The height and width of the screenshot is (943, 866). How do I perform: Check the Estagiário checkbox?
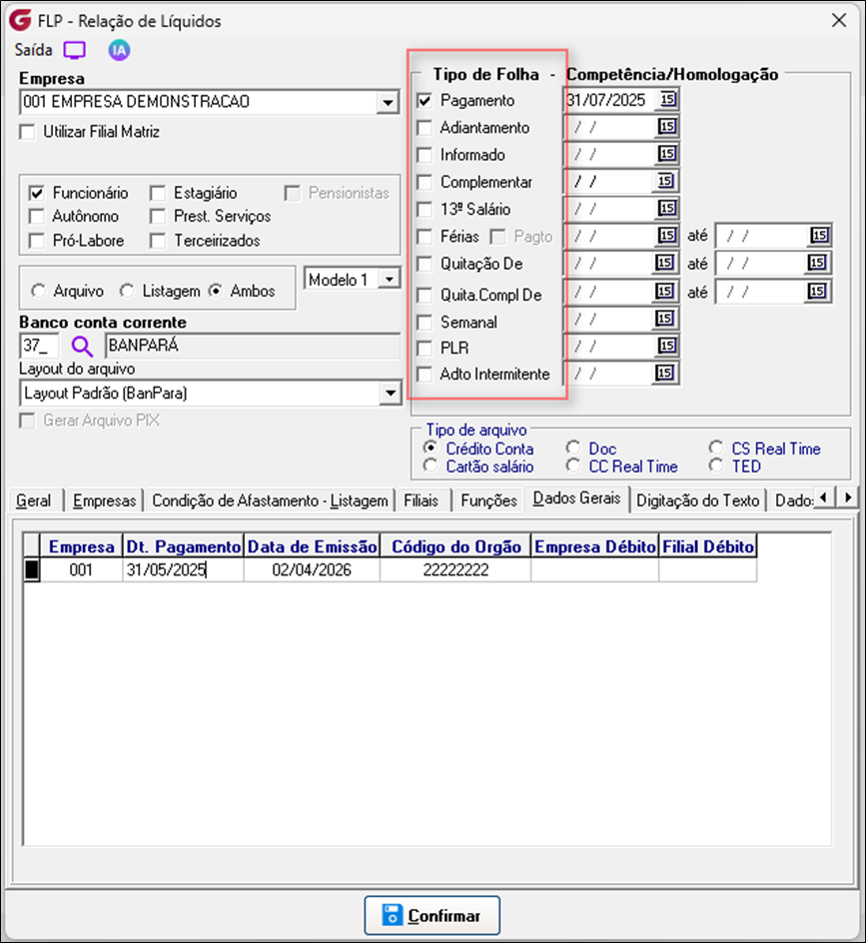tap(158, 193)
